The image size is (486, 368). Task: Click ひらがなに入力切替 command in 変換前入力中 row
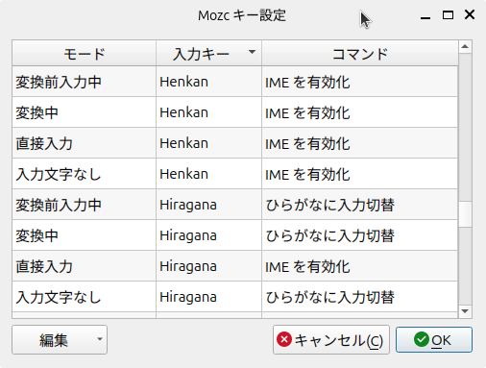pyautogui.click(x=360, y=205)
